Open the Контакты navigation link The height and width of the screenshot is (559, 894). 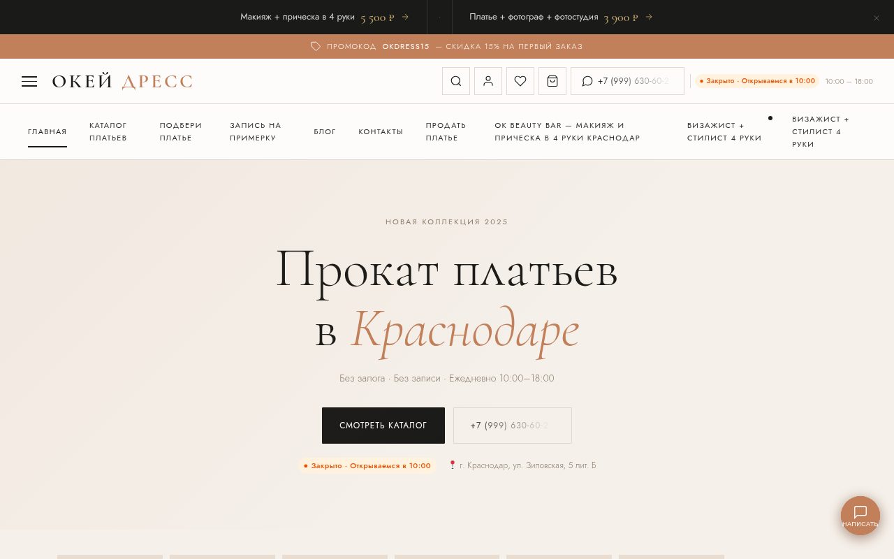[381, 131]
